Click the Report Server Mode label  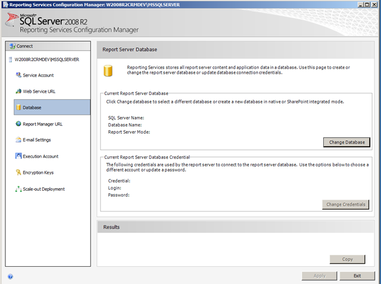click(x=129, y=132)
